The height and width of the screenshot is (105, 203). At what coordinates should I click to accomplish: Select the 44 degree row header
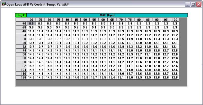21,50
